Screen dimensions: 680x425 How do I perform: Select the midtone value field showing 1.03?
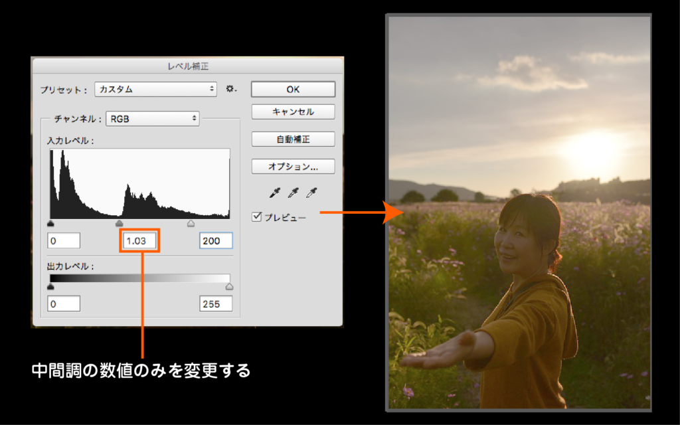pos(141,240)
